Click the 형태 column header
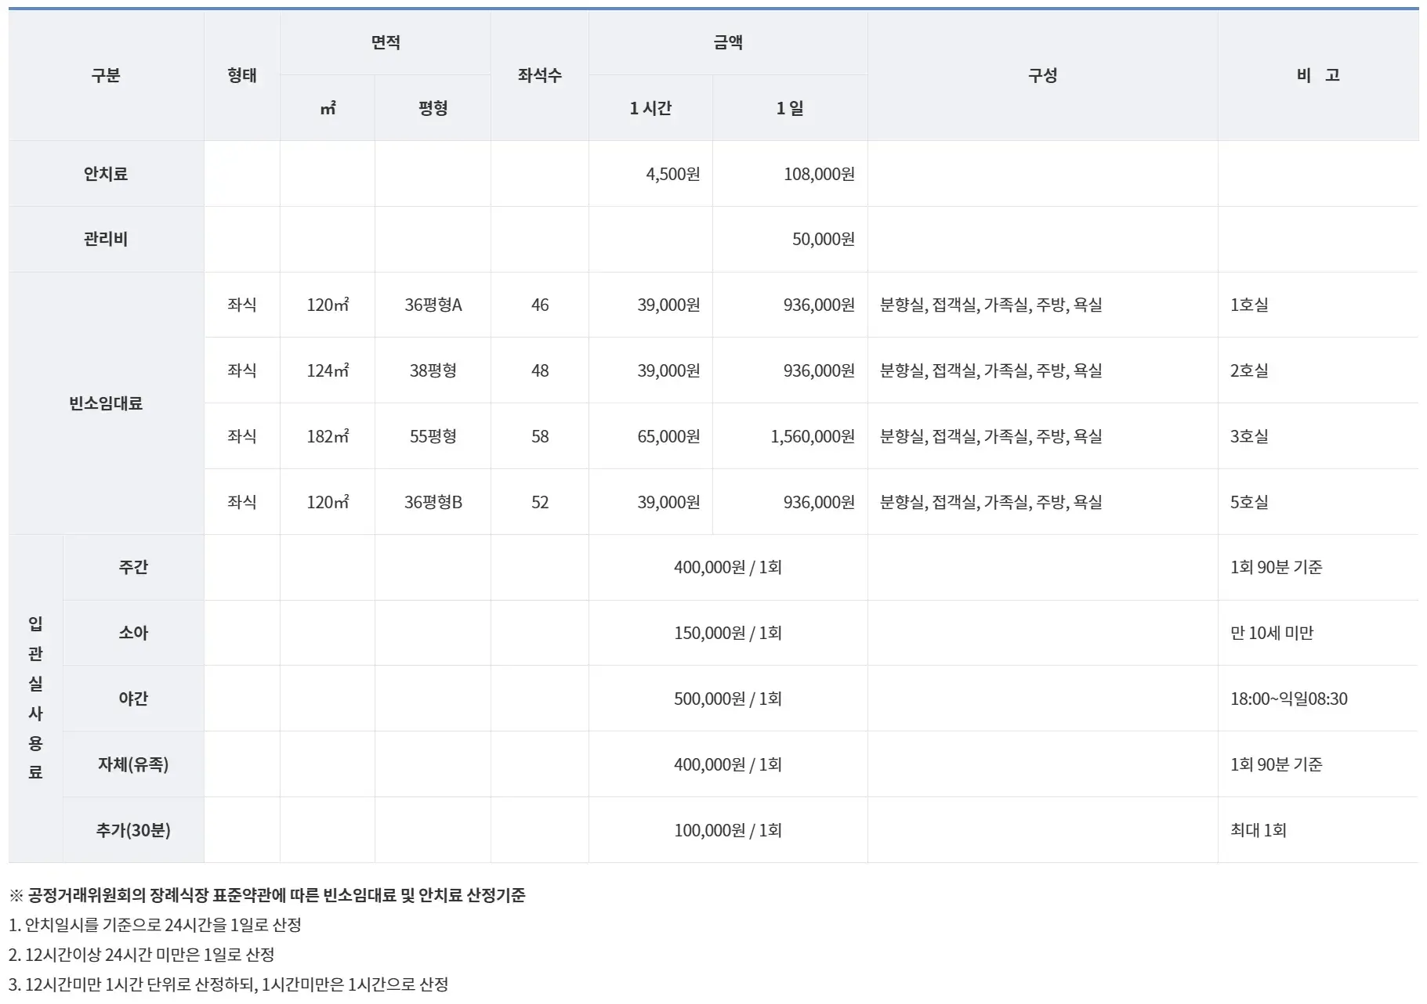Image resolution: width=1427 pixels, height=1004 pixels. (x=242, y=76)
